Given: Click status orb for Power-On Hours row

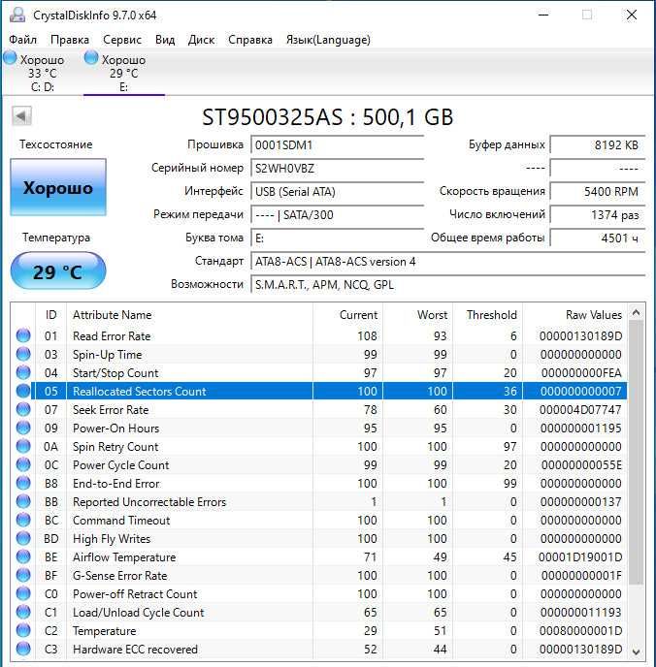Looking at the screenshot, I should [x=23, y=428].
